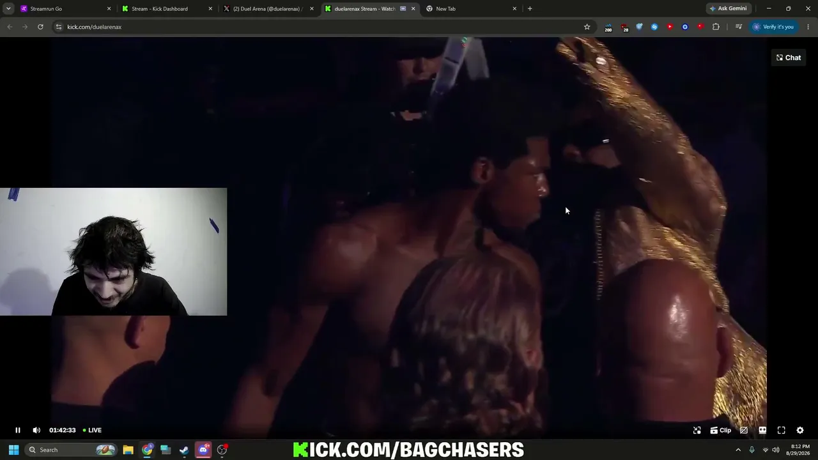
Task: Open the media controls icon
Action: coord(739,27)
